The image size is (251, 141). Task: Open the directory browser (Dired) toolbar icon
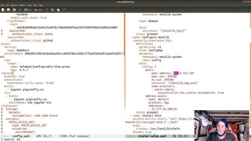(15, 10)
